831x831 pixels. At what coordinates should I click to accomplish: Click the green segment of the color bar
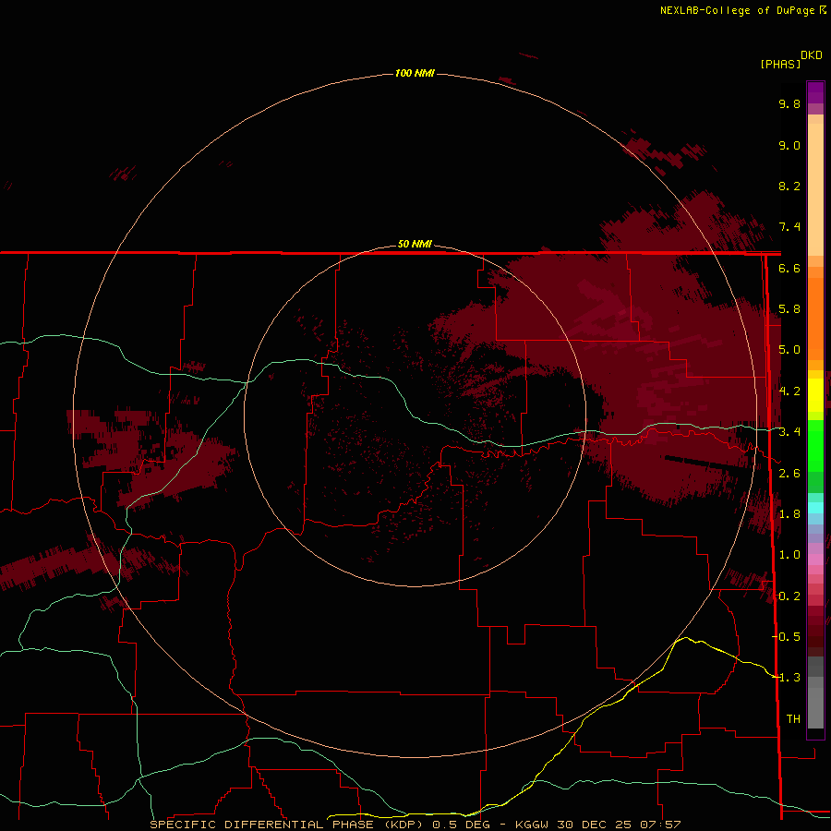tap(815, 445)
